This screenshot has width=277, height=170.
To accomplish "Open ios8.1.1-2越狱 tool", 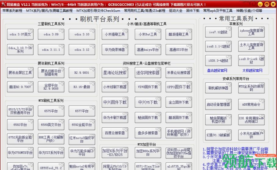I will click(218, 46).
